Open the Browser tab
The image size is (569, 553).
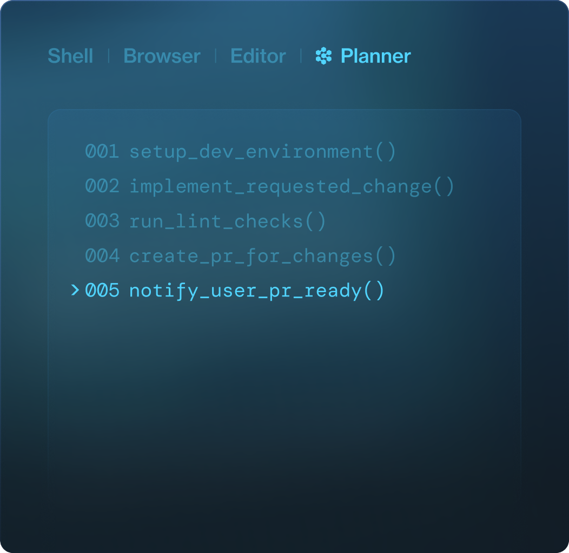[162, 56]
